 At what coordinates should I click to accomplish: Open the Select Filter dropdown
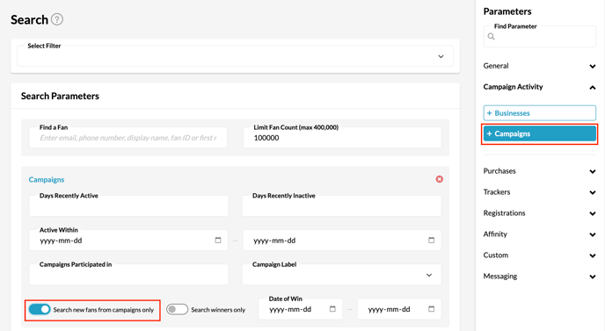click(x=235, y=56)
